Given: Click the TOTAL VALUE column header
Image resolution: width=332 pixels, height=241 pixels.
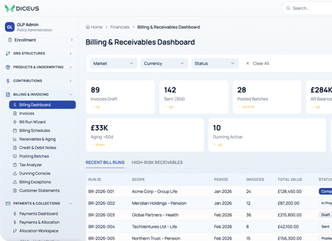Looking at the screenshot, I should [x=290, y=179].
